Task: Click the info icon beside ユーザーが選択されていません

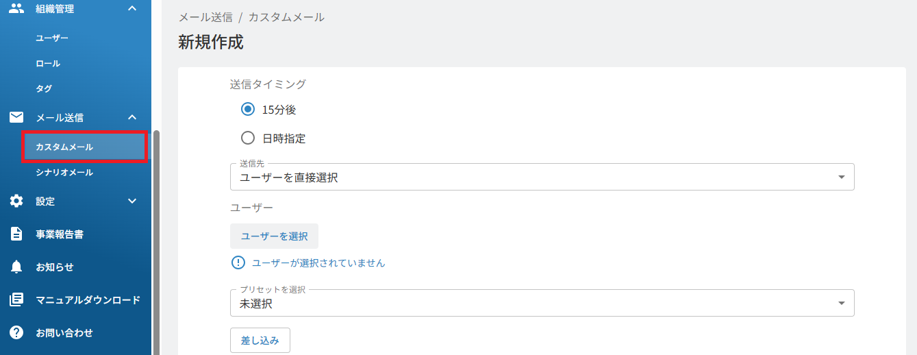Action: tap(238, 262)
